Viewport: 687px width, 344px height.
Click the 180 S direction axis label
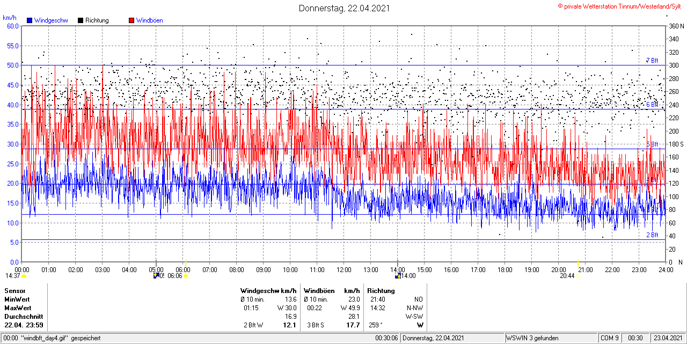[x=676, y=144]
